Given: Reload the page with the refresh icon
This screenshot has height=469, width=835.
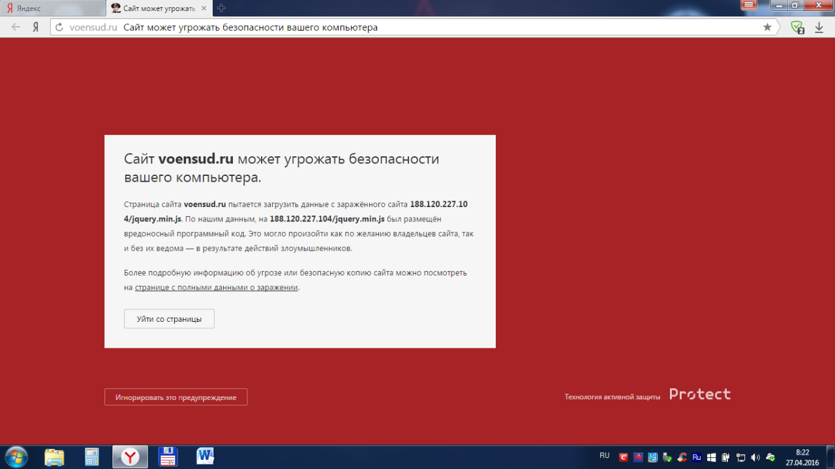Looking at the screenshot, I should click(x=59, y=27).
